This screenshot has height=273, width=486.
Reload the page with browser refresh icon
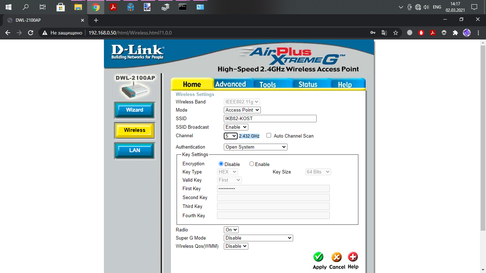coord(31,33)
